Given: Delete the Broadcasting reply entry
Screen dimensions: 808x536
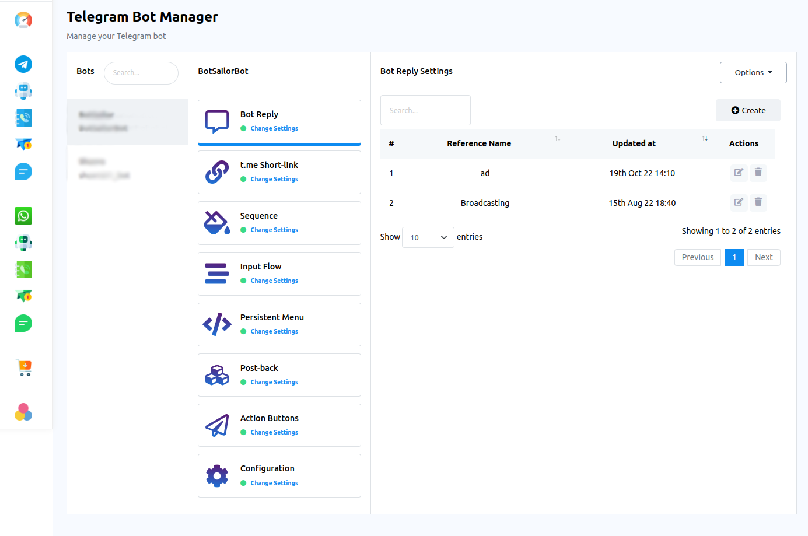Looking at the screenshot, I should coord(758,202).
